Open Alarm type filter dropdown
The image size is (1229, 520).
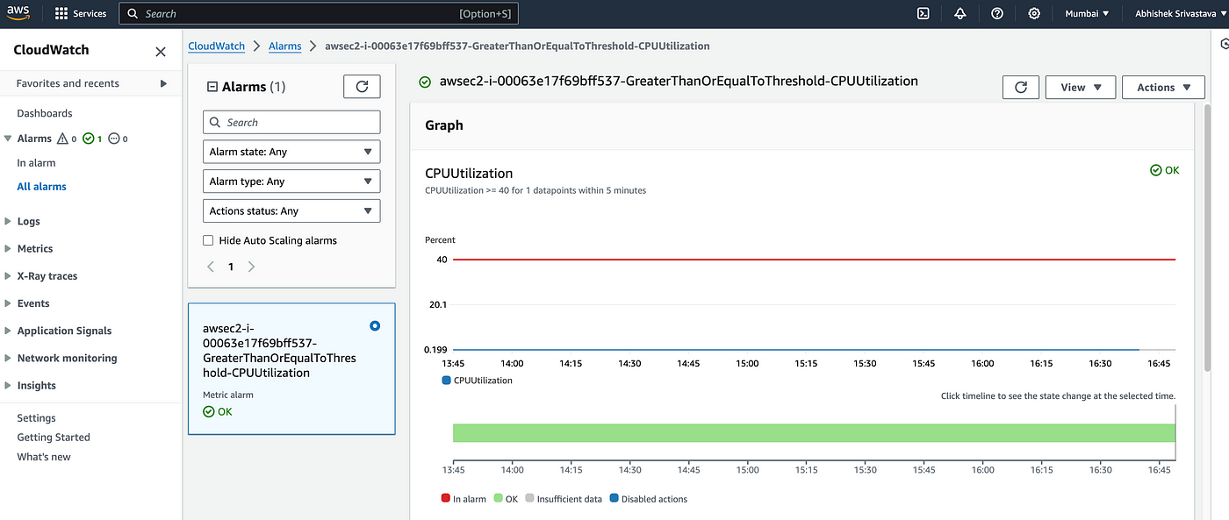pos(291,182)
